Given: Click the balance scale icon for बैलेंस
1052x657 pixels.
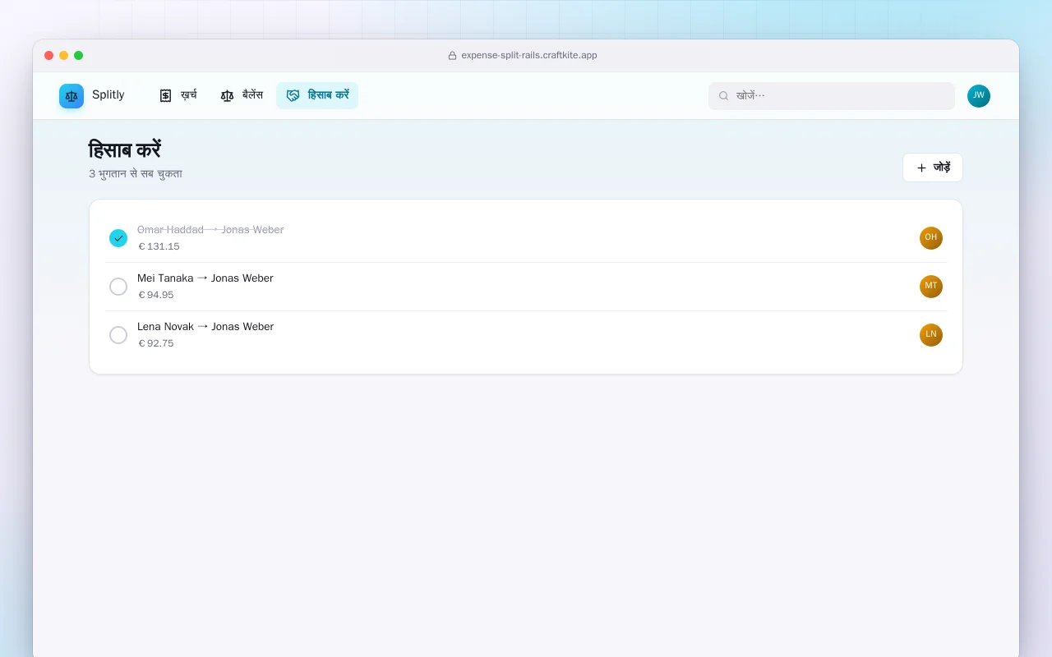Looking at the screenshot, I should [x=227, y=95].
